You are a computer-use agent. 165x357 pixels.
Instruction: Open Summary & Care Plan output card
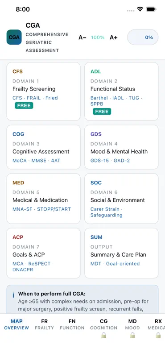pyautogui.click(x=122, y=253)
